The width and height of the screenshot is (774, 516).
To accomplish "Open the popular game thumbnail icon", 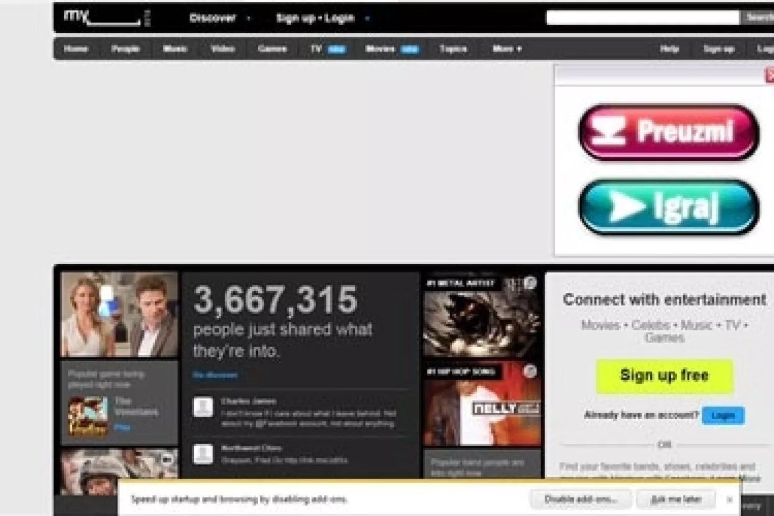I will pyautogui.click(x=88, y=417).
